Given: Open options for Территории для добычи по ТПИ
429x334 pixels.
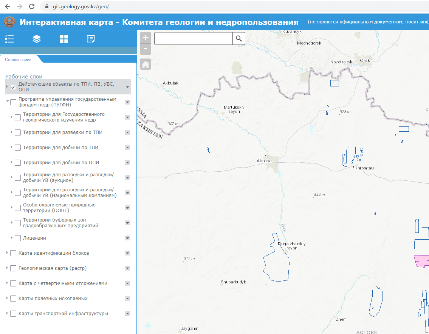Looking at the screenshot, I should tap(127, 148).
